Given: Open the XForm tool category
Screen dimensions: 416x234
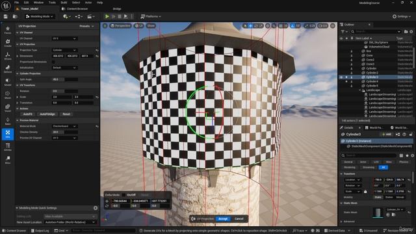Looking at the screenshot, I should point(8,56).
